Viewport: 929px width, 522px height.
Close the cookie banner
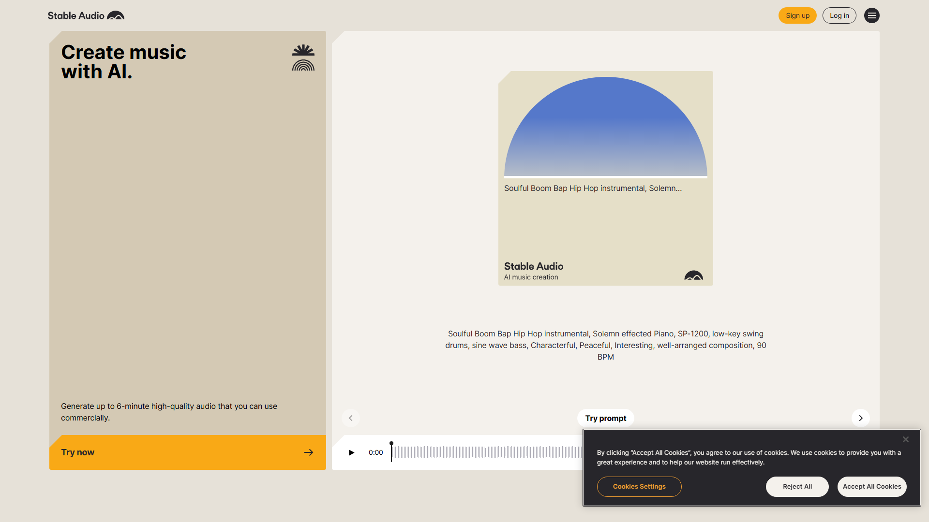[906, 439]
